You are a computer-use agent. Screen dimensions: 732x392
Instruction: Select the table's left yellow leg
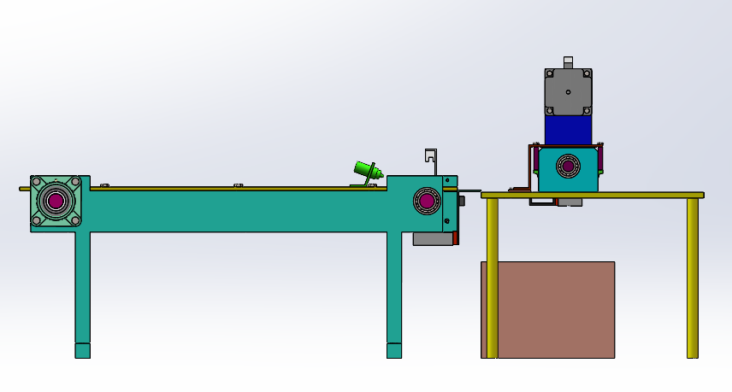(492, 278)
